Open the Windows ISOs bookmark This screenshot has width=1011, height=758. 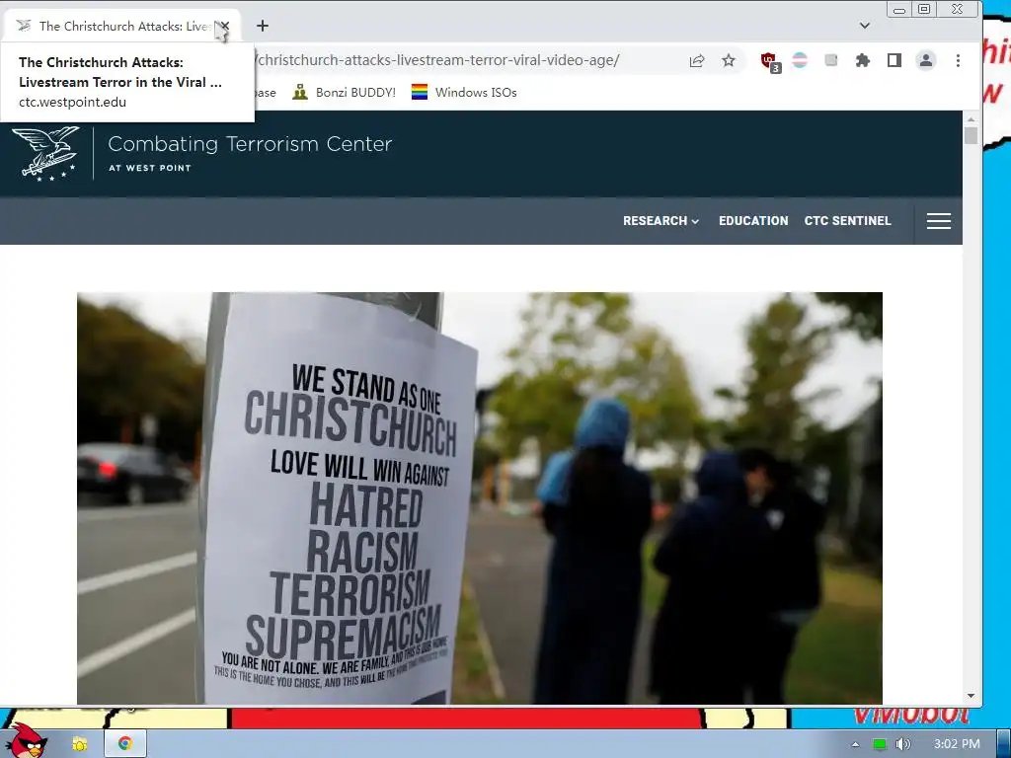(x=464, y=92)
